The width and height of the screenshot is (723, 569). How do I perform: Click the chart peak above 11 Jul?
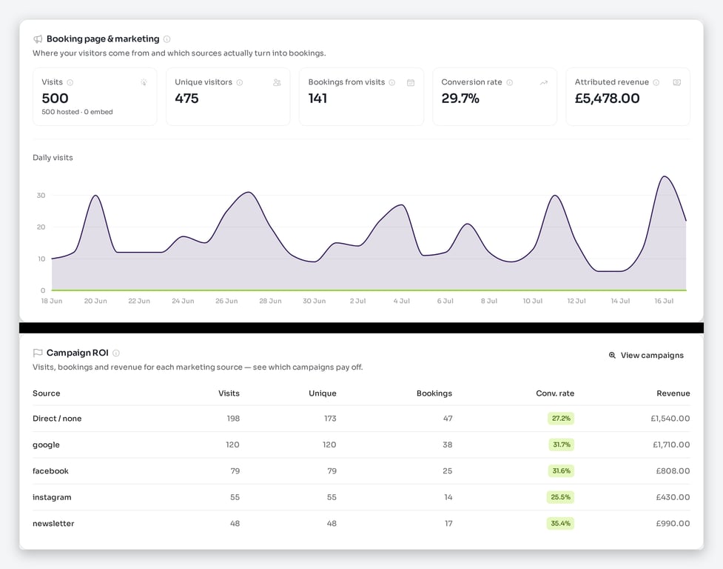pyautogui.click(x=555, y=195)
